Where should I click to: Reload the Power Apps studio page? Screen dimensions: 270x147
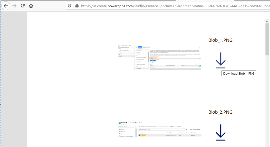coord(23,6)
